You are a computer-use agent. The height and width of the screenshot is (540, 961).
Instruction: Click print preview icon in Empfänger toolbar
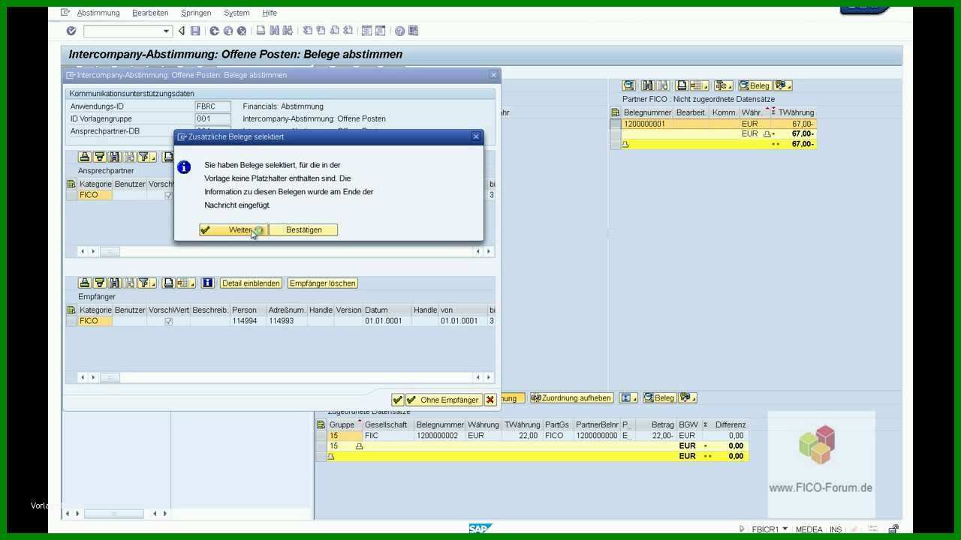(x=169, y=283)
